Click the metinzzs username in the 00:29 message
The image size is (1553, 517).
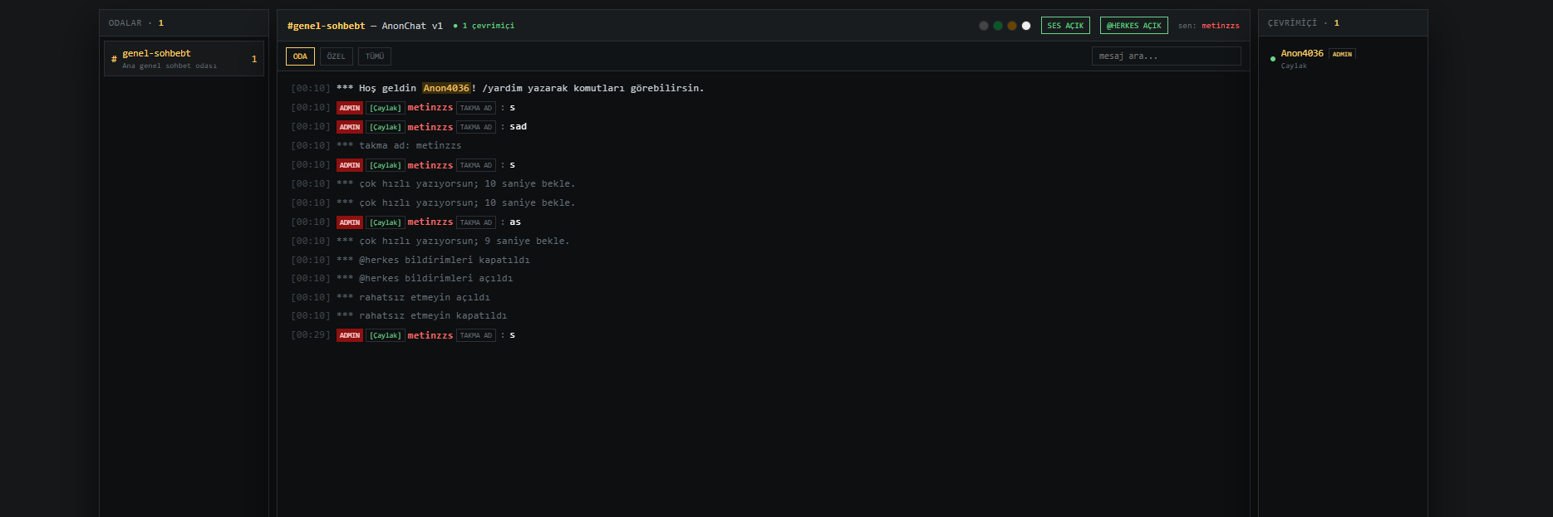(430, 335)
